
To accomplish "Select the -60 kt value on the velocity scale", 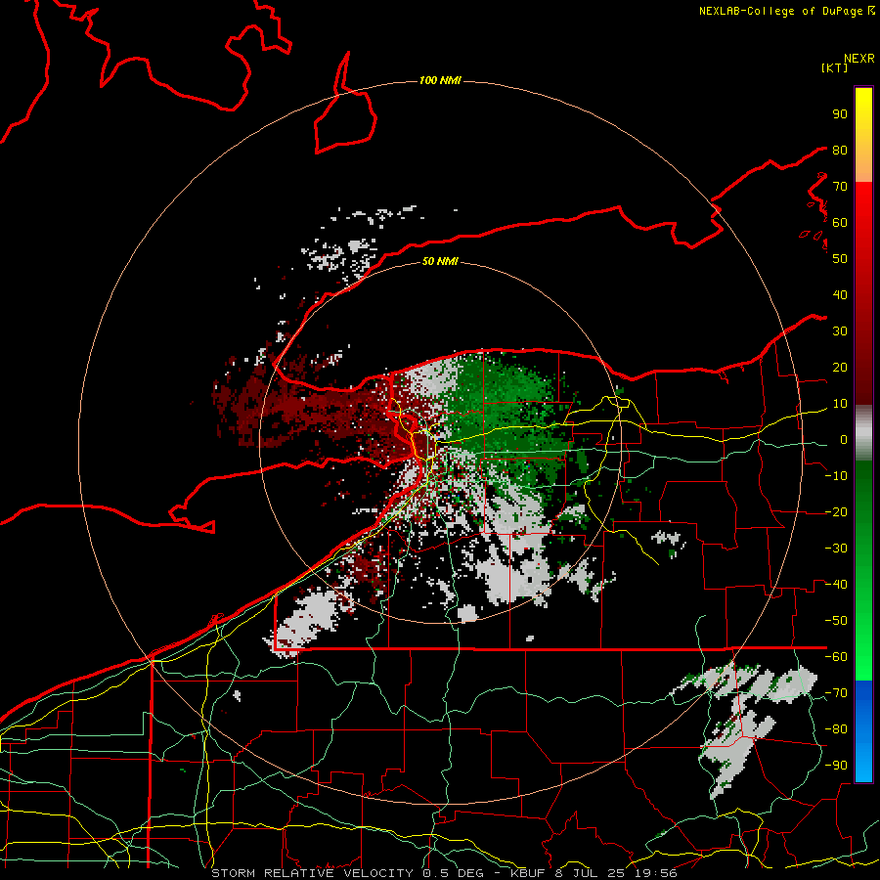I will tap(836, 657).
